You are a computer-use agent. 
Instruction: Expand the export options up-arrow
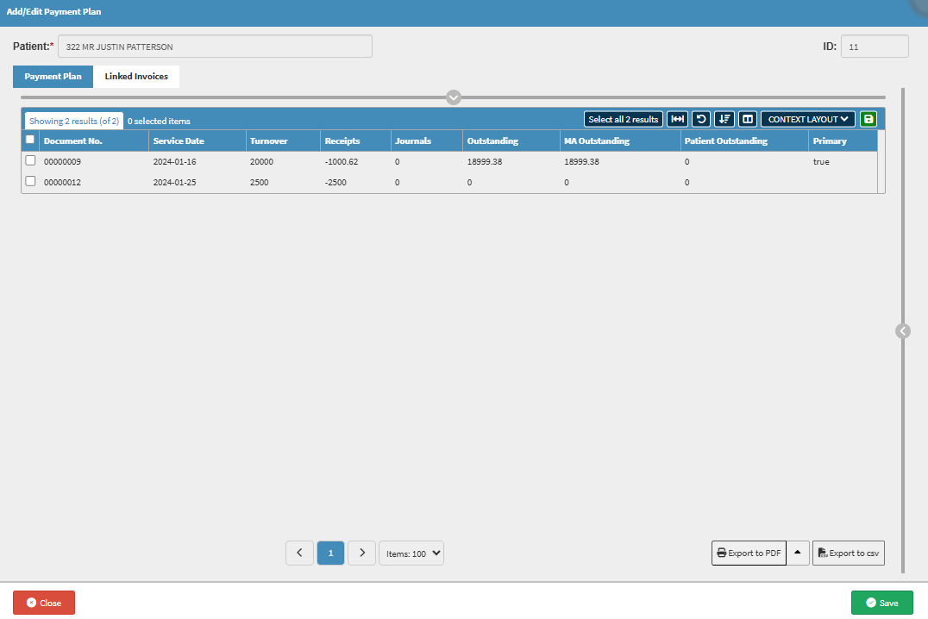[798, 553]
